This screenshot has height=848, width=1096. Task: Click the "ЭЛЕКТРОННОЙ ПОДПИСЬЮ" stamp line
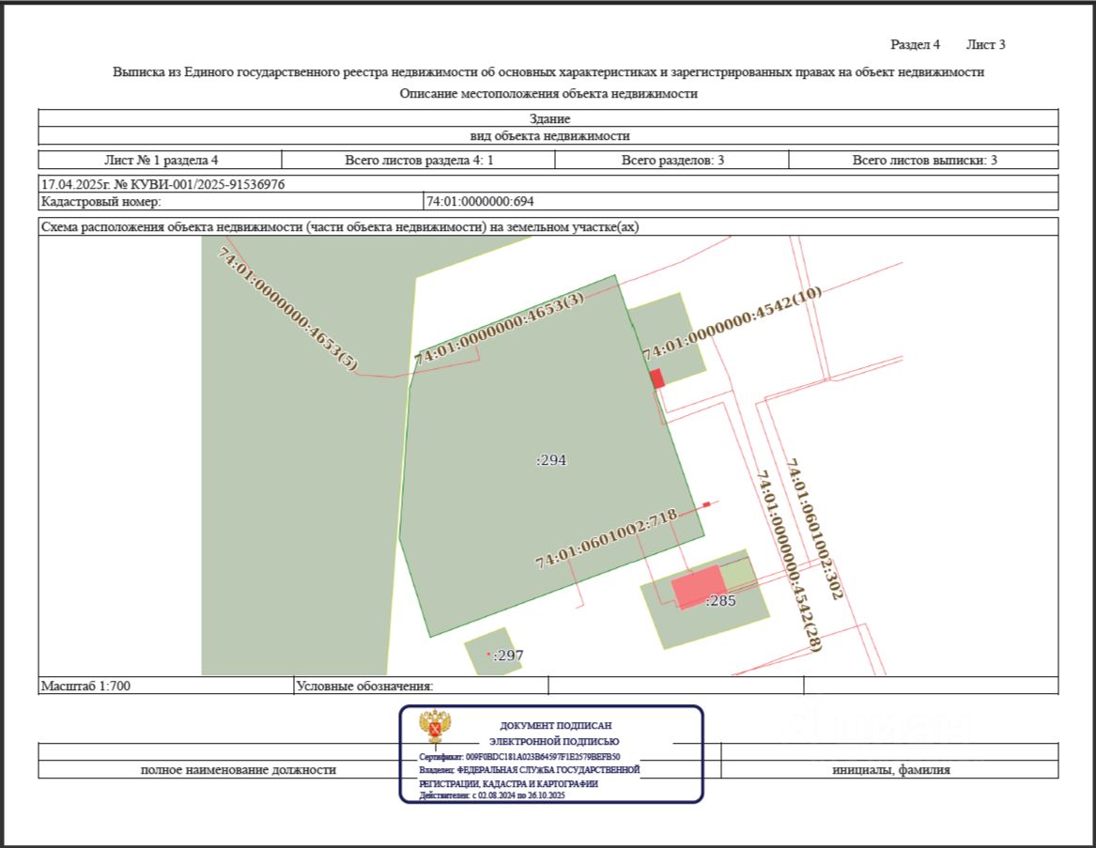pyautogui.click(x=554, y=741)
